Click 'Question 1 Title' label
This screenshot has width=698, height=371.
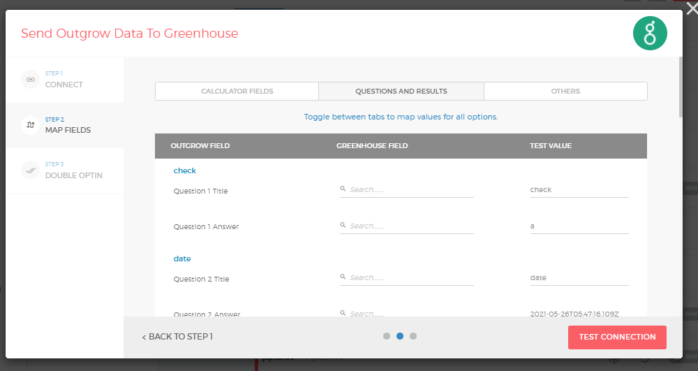pos(201,191)
